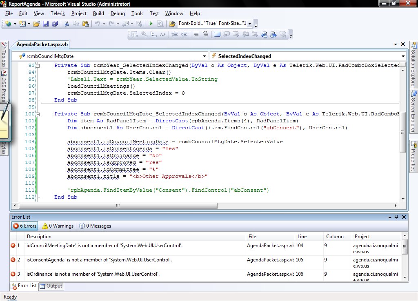Click the Save All toolbar icon
The image size is (418, 301).
[54, 24]
